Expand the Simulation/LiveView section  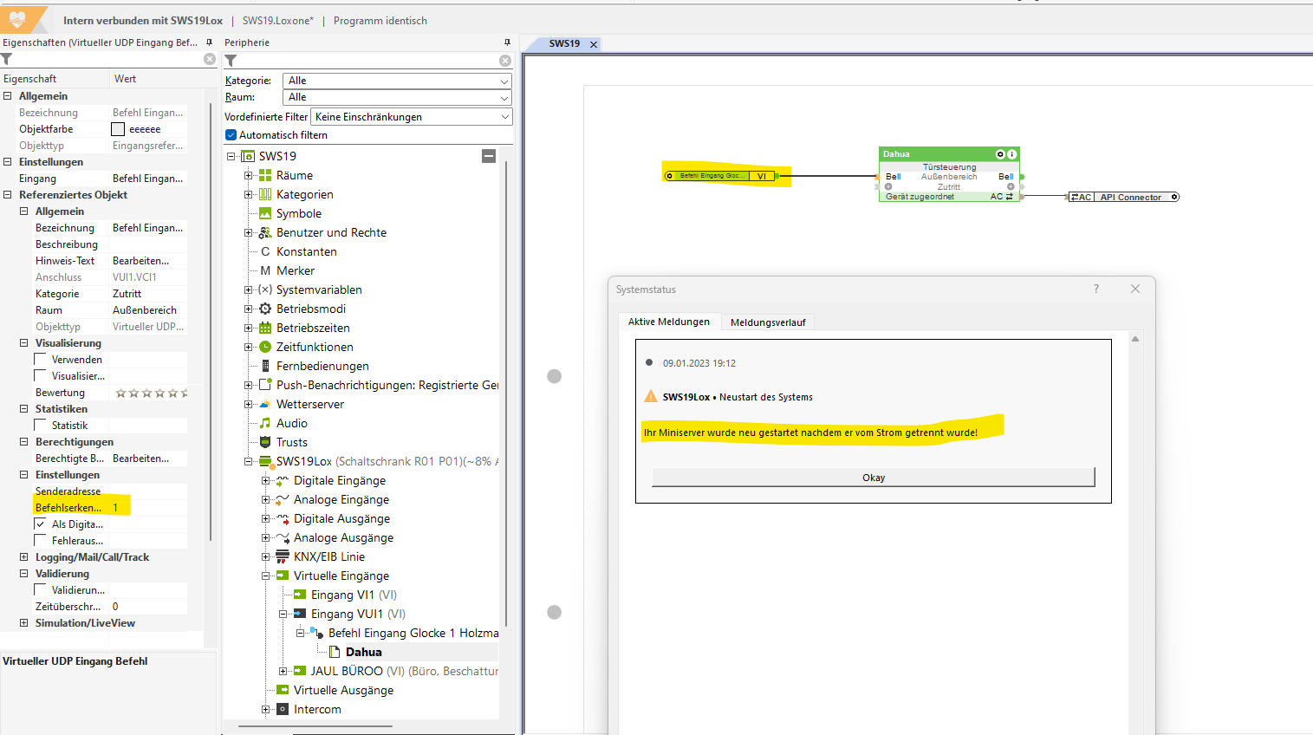coord(24,623)
